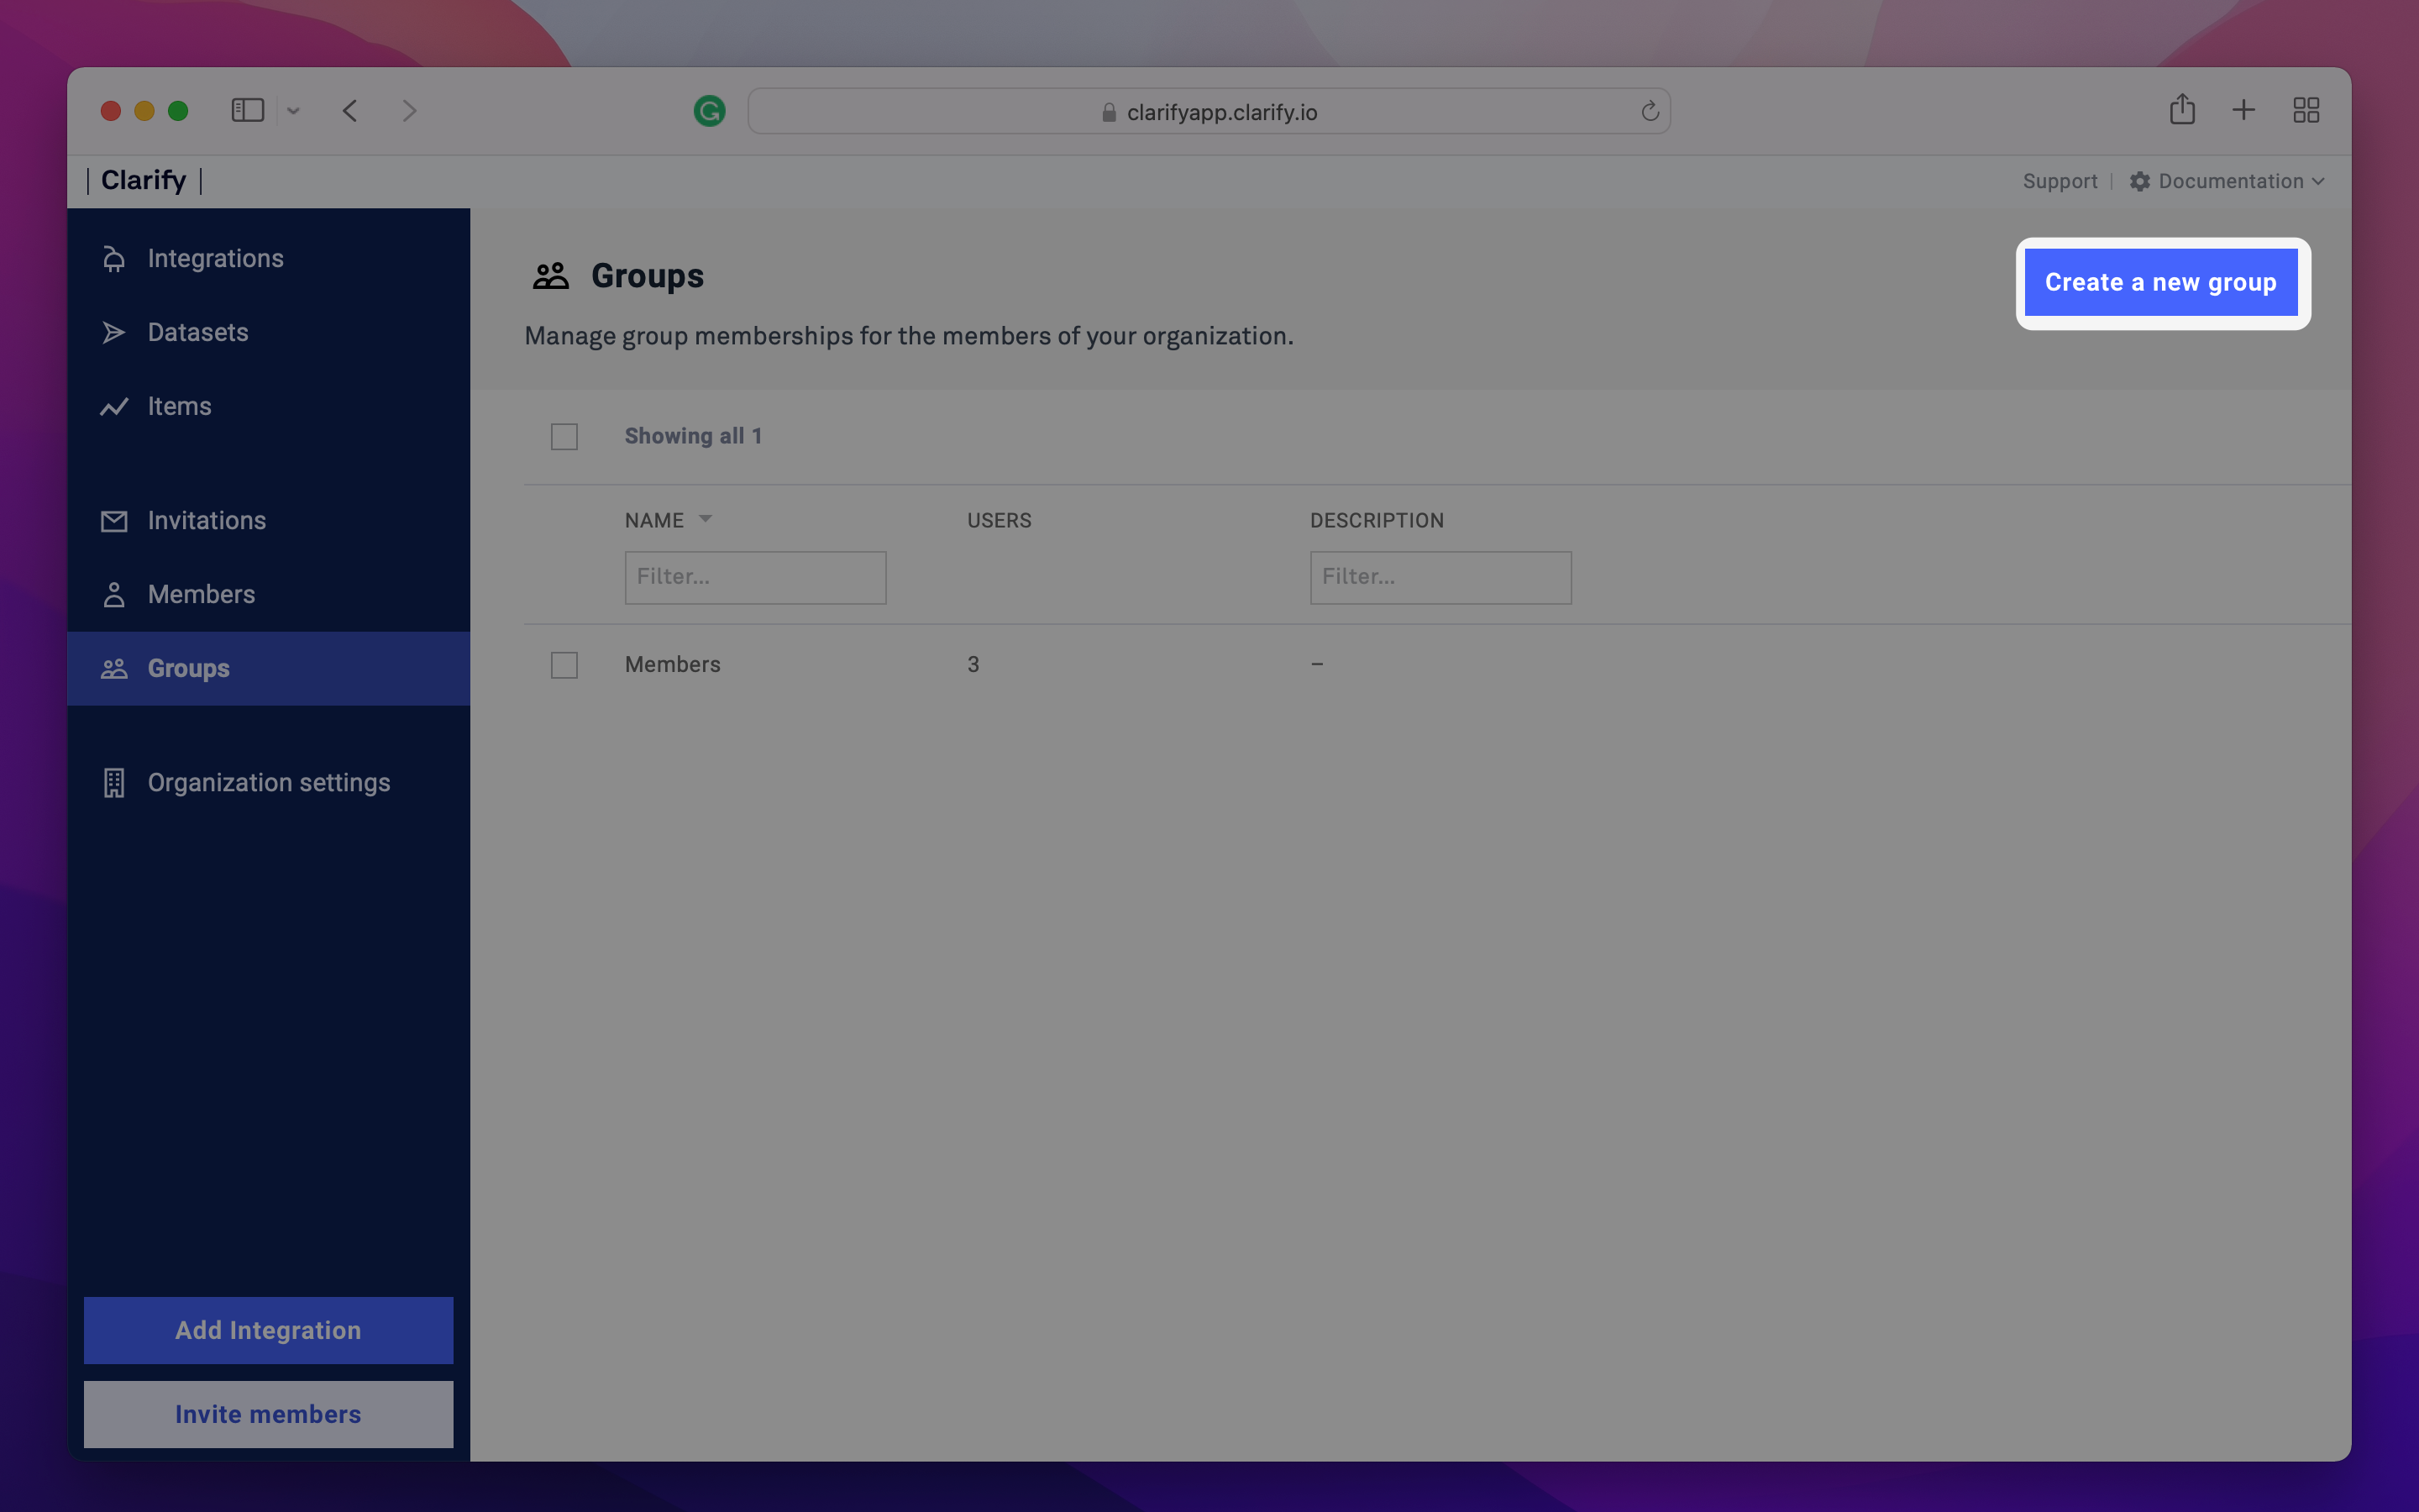This screenshot has height=1512, width=2419.
Task: Reload the page using refresh icon
Action: pos(1650,111)
